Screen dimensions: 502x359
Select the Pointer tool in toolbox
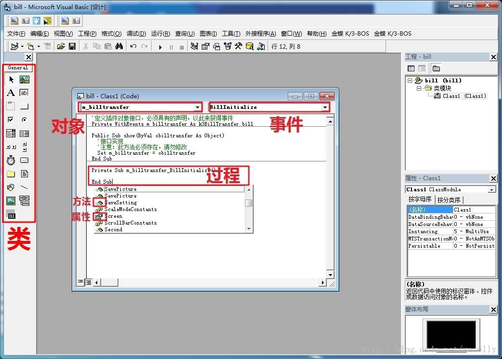point(11,79)
